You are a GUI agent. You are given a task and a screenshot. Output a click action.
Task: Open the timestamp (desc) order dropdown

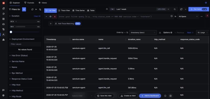pyautogui.click(x=143, y=32)
